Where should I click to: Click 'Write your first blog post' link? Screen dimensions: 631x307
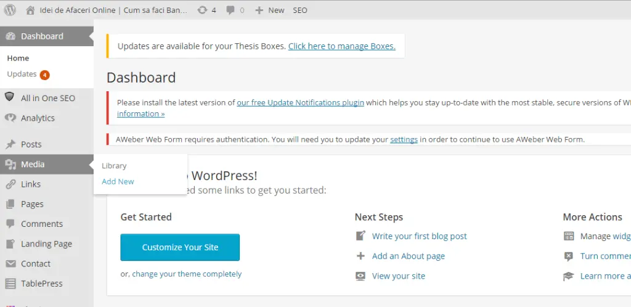419,236
